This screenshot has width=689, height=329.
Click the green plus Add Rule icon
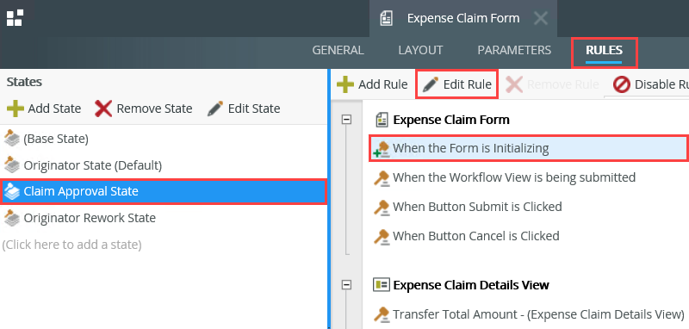coord(345,84)
